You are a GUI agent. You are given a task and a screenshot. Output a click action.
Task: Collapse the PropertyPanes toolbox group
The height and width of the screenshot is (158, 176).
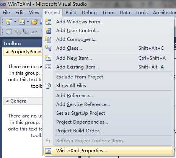coord(7,52)
